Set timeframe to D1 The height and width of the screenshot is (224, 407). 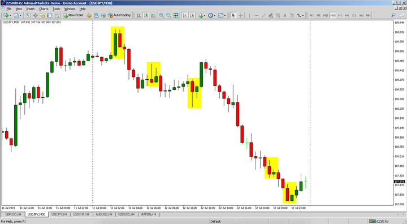coord(354,15)
